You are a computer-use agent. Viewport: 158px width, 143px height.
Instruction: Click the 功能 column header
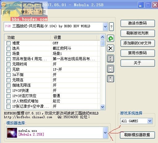pos(28,38)
